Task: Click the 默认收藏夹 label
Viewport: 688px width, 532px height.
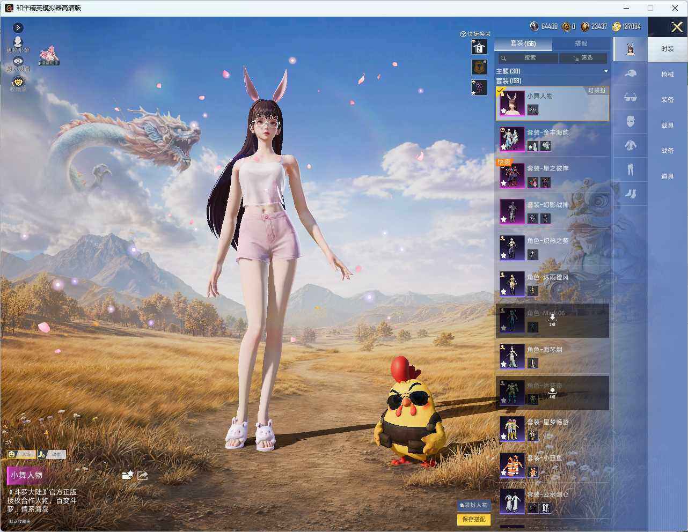Action: [x=20, y=521]
